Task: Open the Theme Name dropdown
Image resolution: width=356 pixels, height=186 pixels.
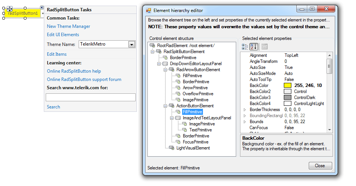Action: [x=132, y=44]
